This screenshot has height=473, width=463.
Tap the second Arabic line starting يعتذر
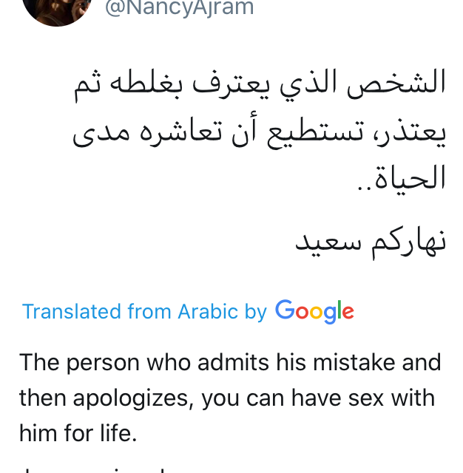[260, 132]
